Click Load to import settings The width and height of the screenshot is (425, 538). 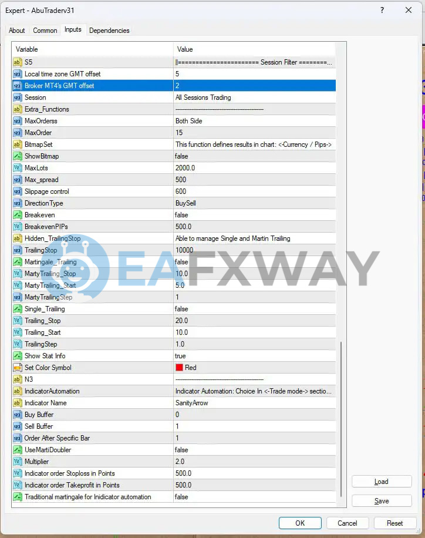[x=382, y=482]
